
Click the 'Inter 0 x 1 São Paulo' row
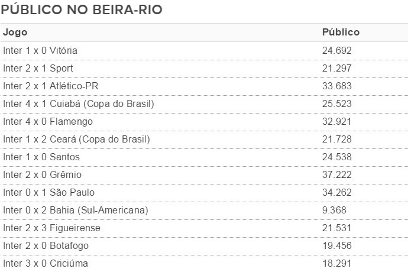[x=204, y=193]
